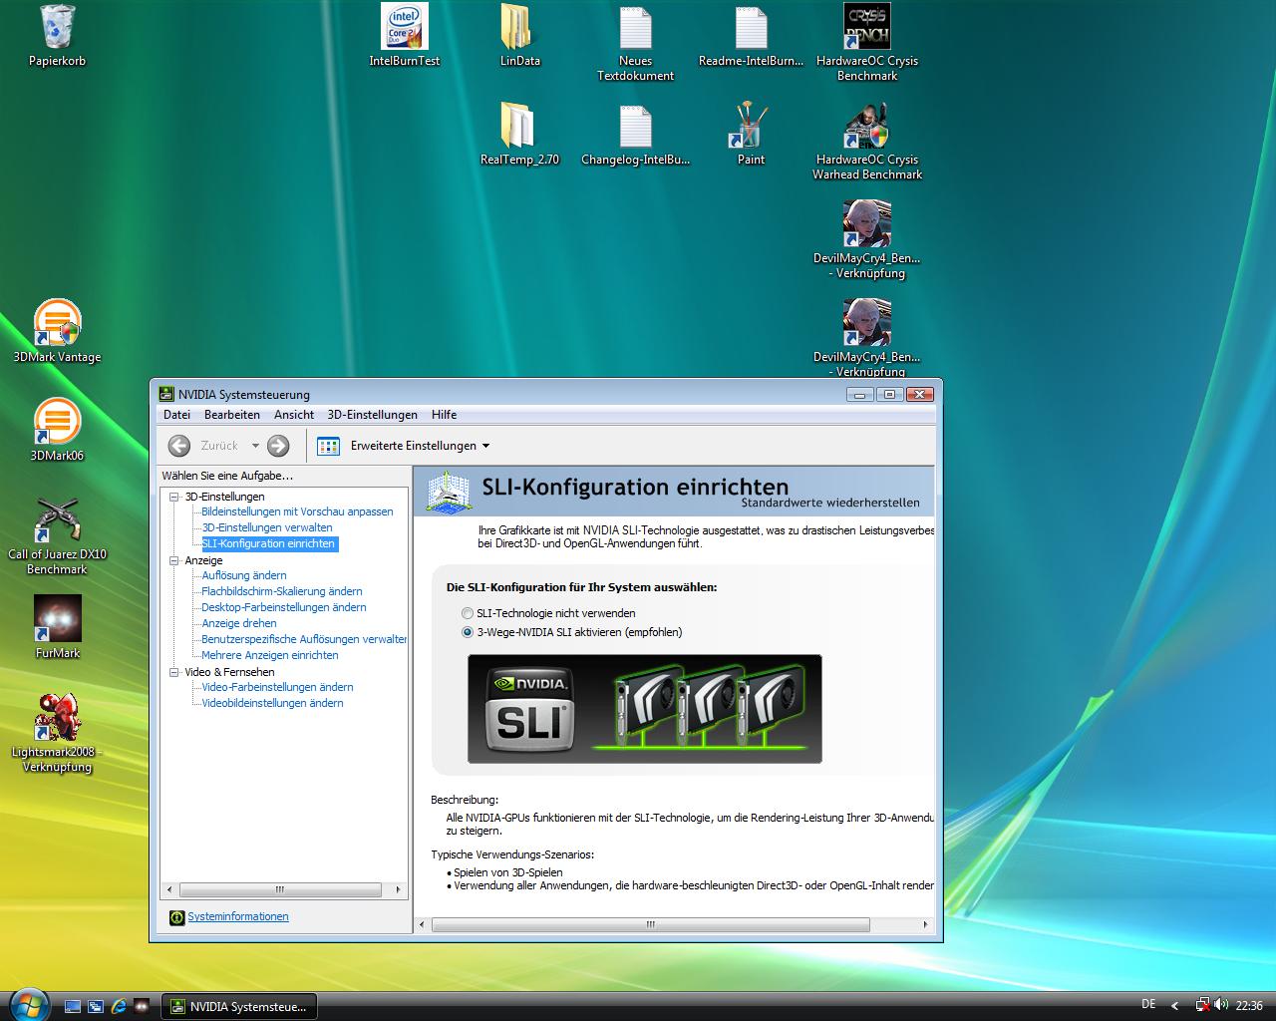The width and height of the screenshot is (1276, 1021).
Task: Click the forward navigation arrow button
Action: pyautogui.click(x=278, y=446)
